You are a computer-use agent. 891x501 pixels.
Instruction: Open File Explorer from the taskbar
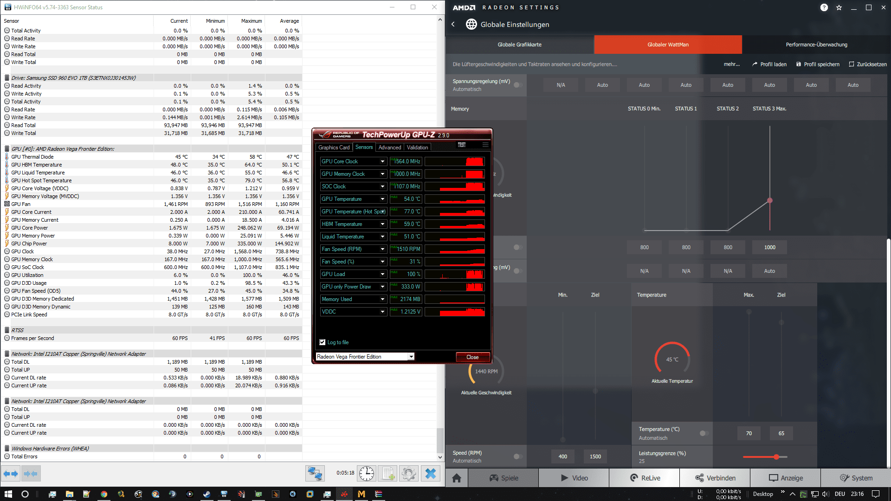(70, 494)
